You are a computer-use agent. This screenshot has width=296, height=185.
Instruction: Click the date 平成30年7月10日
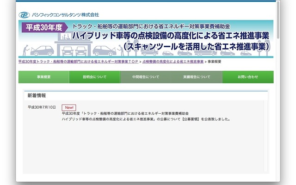pyautogui.click(x=42, y=107)
